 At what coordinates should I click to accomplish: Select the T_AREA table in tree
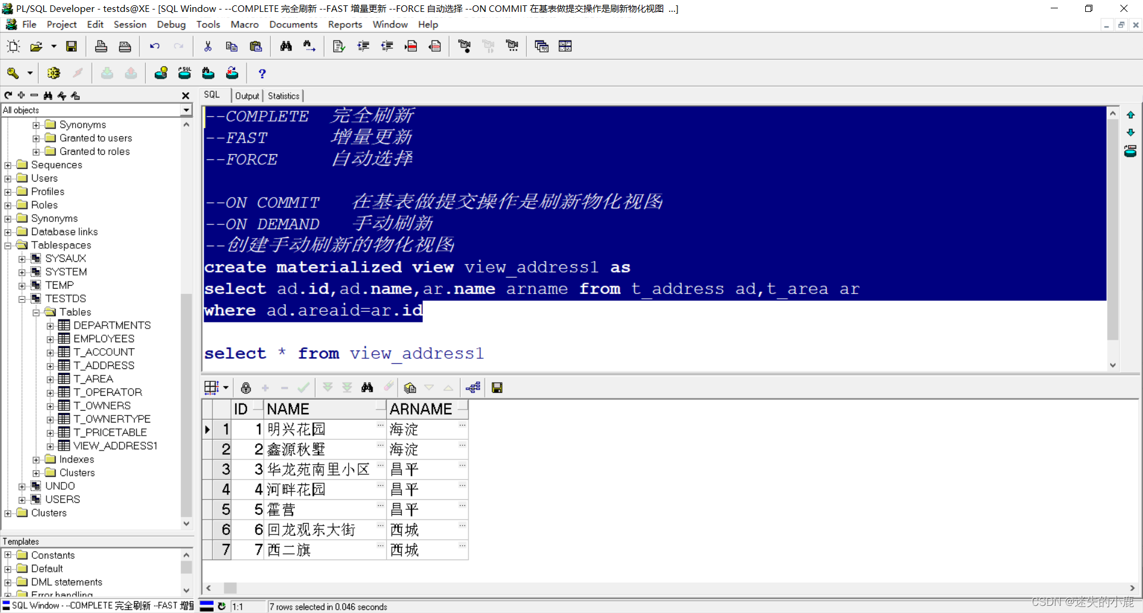coord(93,379)
